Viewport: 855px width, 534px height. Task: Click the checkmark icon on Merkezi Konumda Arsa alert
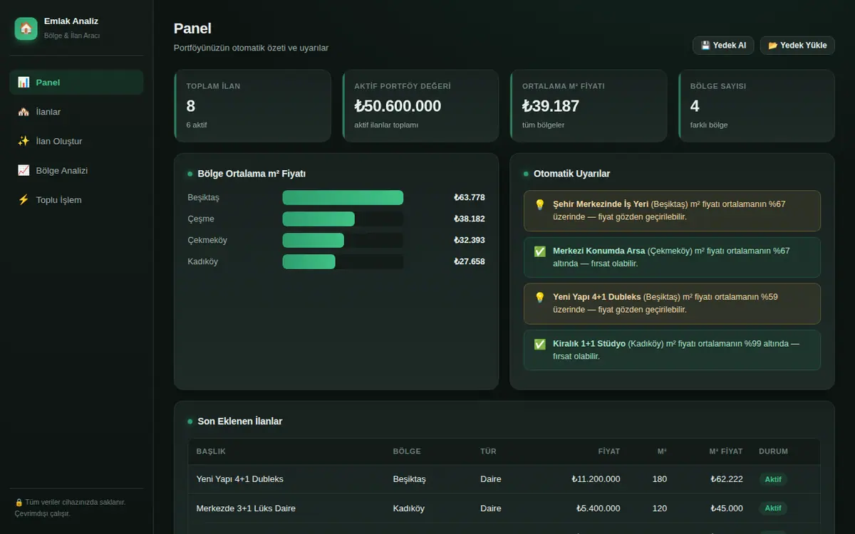pos(539,251)
